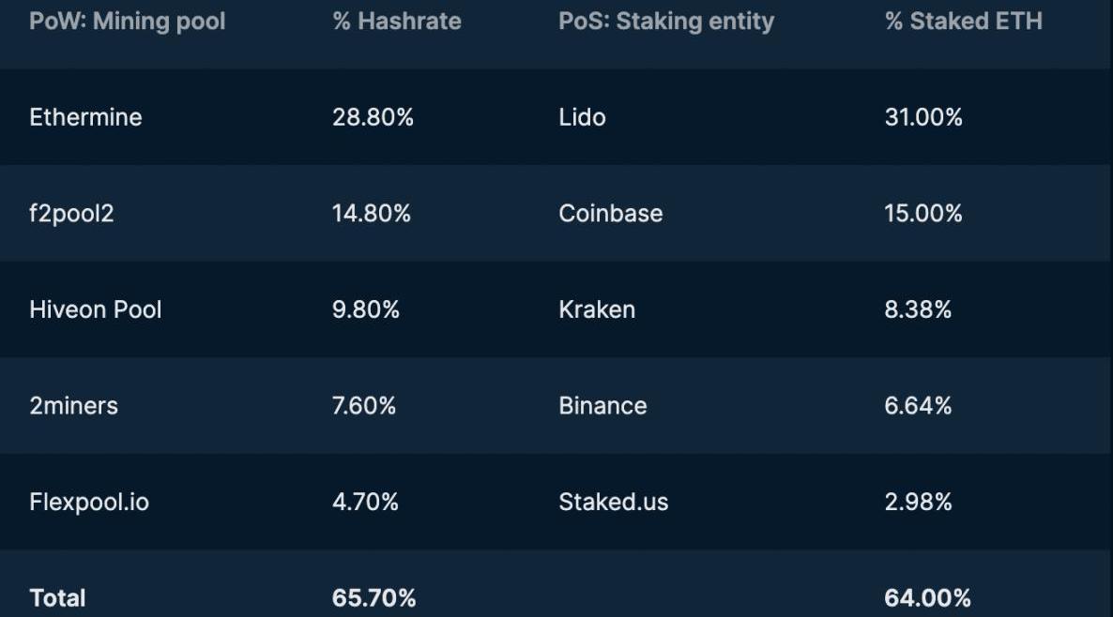Click the '% Hashrate' column header

click(x=396, y=22)
